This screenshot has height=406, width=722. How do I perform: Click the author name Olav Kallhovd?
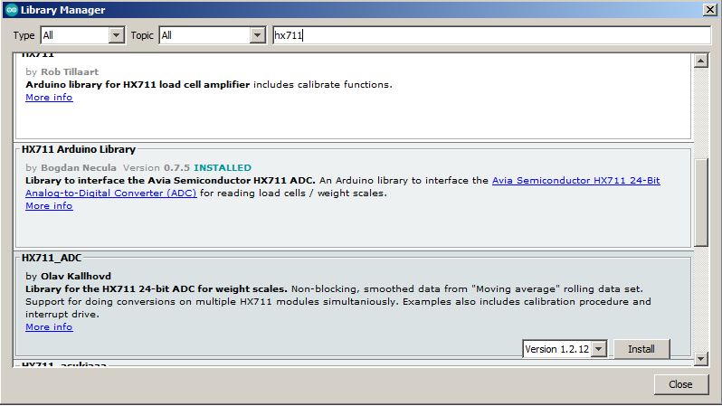[x=76, y=276]
